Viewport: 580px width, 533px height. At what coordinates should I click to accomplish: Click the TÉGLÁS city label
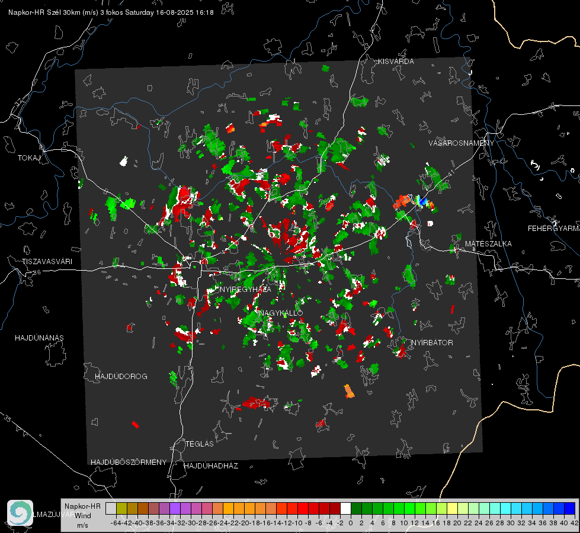tap(200, 444)
